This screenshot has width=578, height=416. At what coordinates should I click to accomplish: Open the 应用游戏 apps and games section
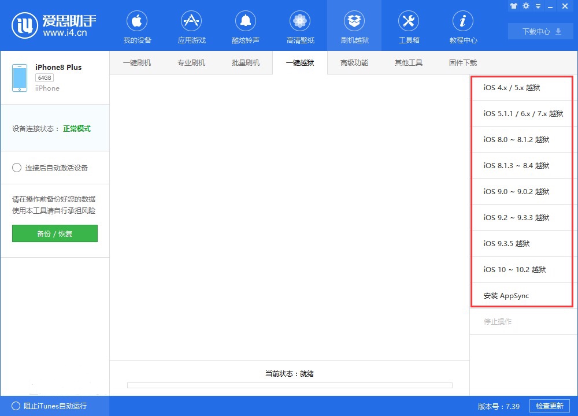tap(191, 28)
